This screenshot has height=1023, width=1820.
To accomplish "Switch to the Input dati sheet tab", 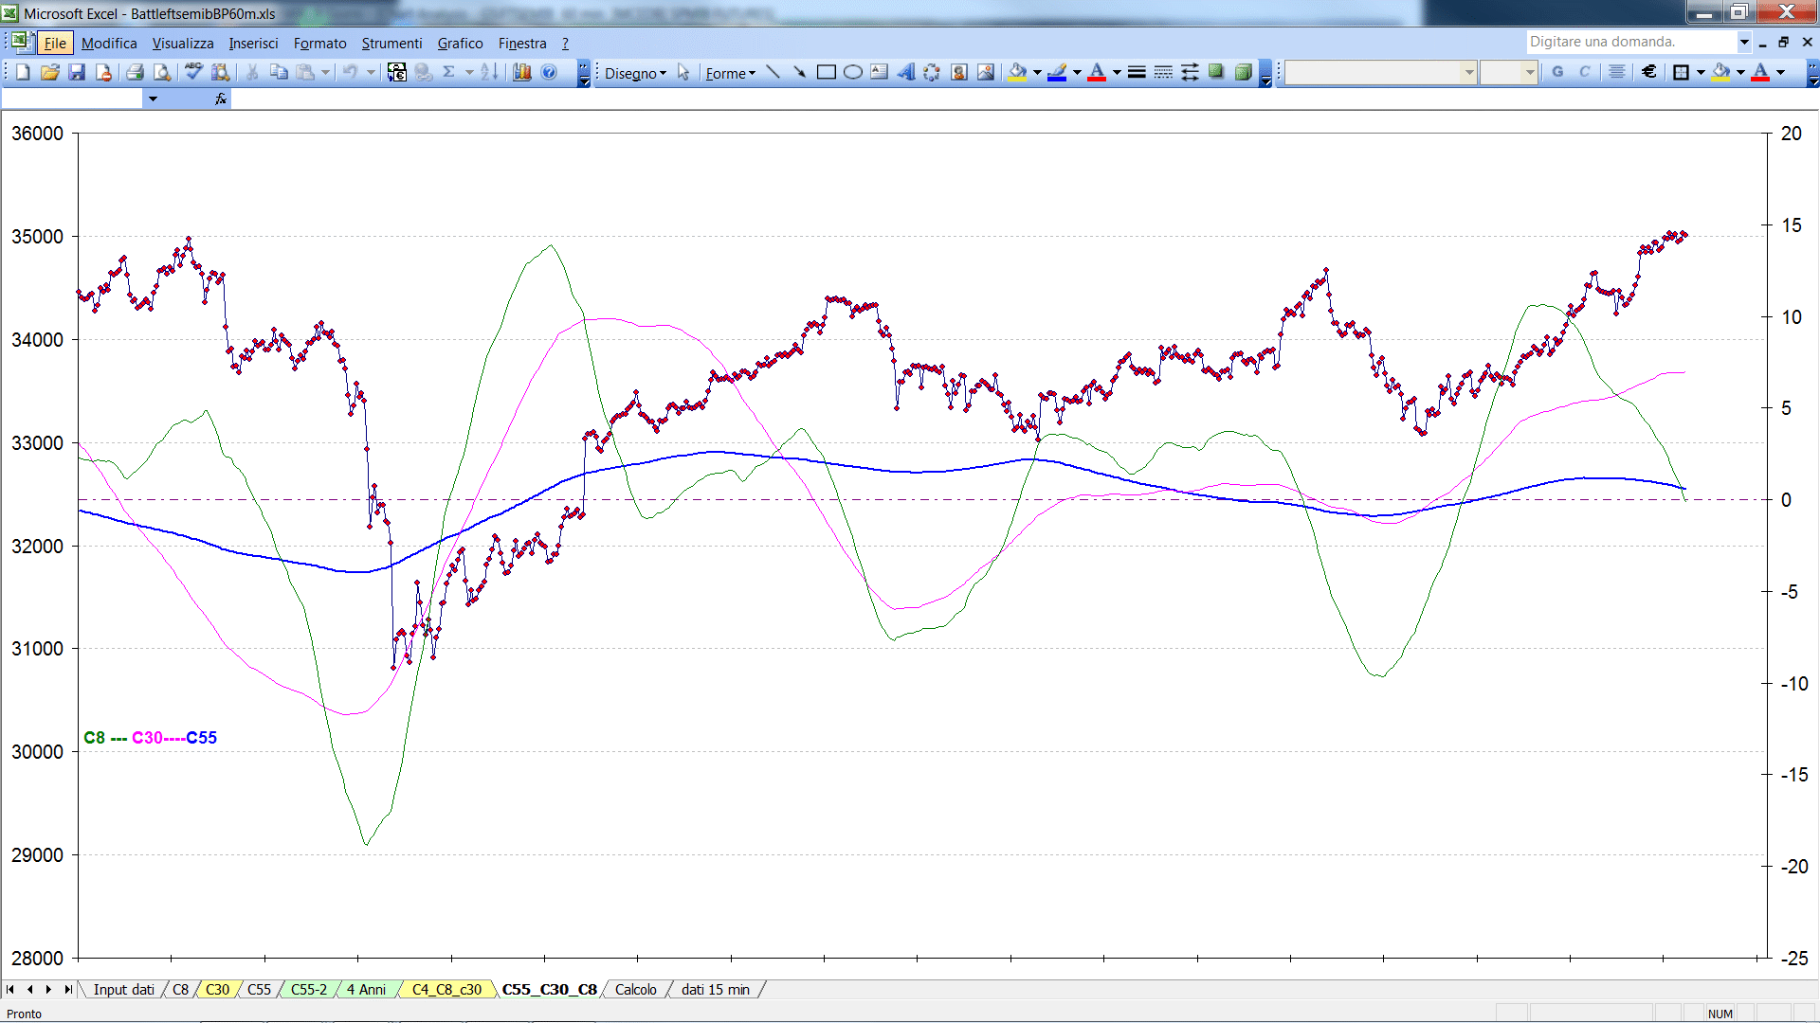I will tap(123, 990).
